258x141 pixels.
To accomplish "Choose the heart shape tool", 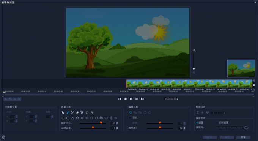I will click(x=106, y=118).
